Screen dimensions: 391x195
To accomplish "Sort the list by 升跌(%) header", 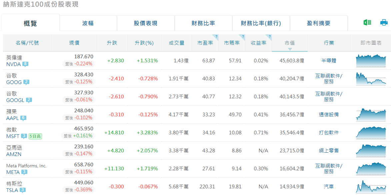I will (144, 43).
